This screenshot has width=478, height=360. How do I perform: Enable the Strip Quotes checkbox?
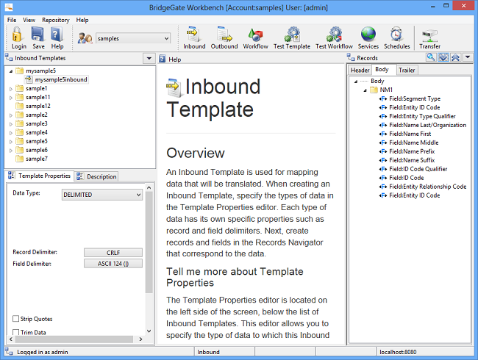click(x=16, y=319)
